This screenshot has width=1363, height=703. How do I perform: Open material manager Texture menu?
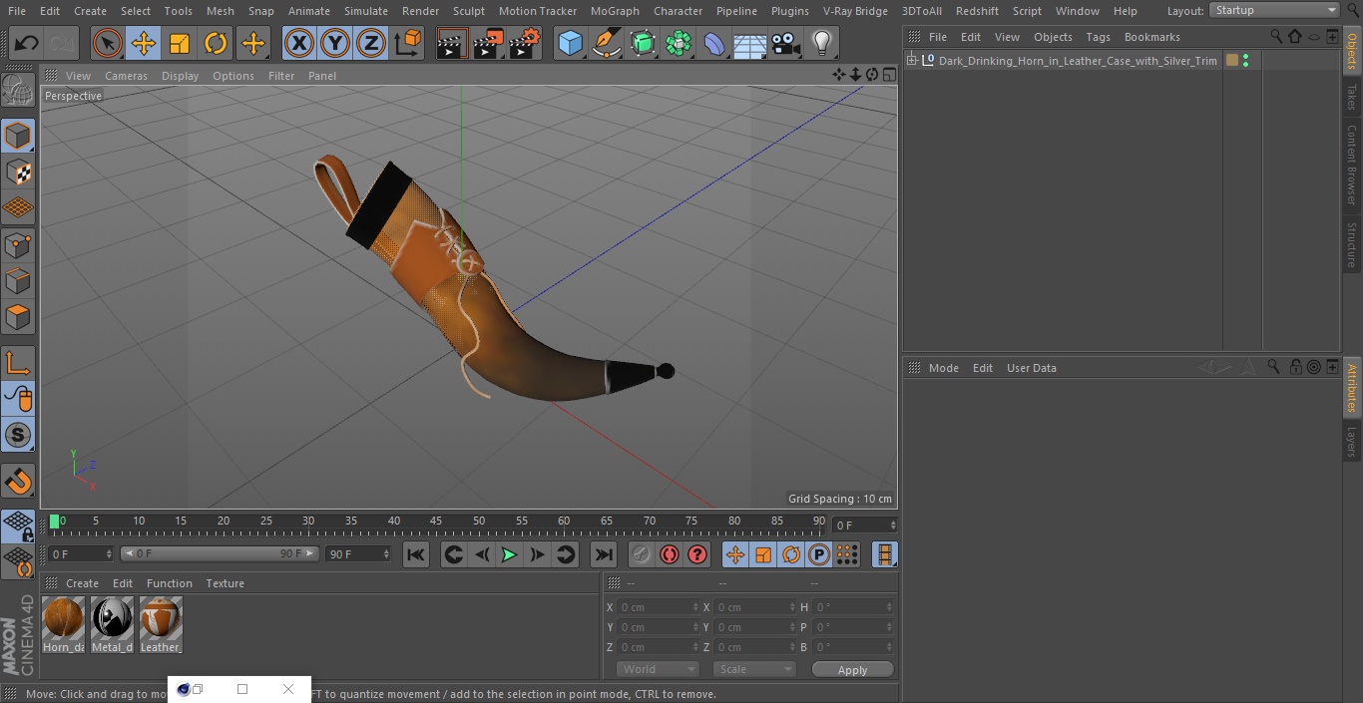(x=226, y=583)
